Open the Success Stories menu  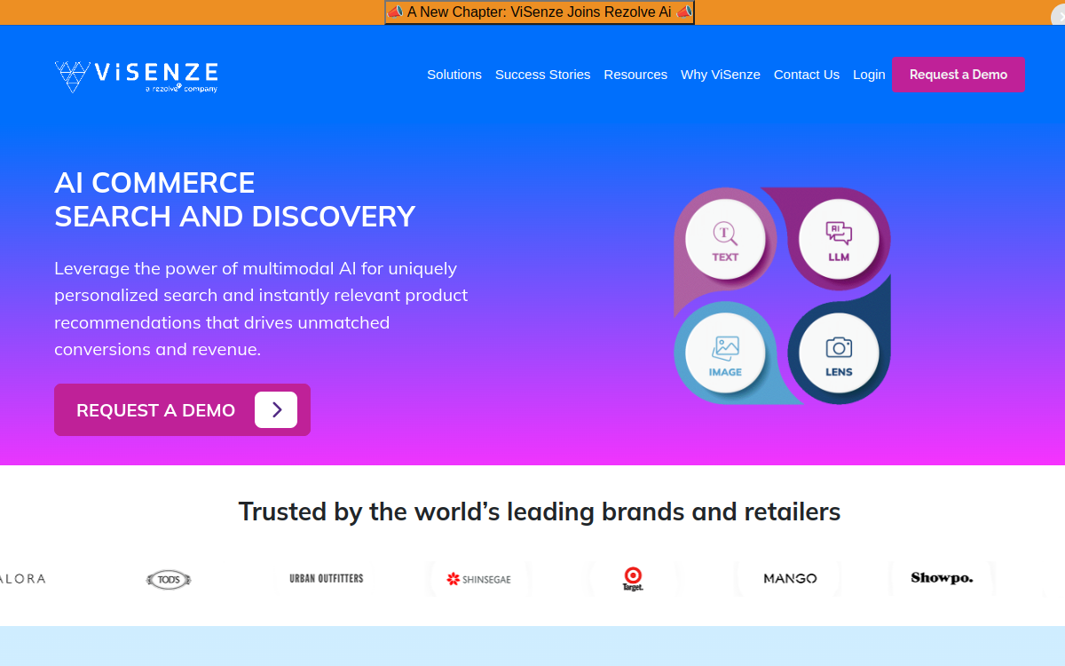tap(542, 75)
